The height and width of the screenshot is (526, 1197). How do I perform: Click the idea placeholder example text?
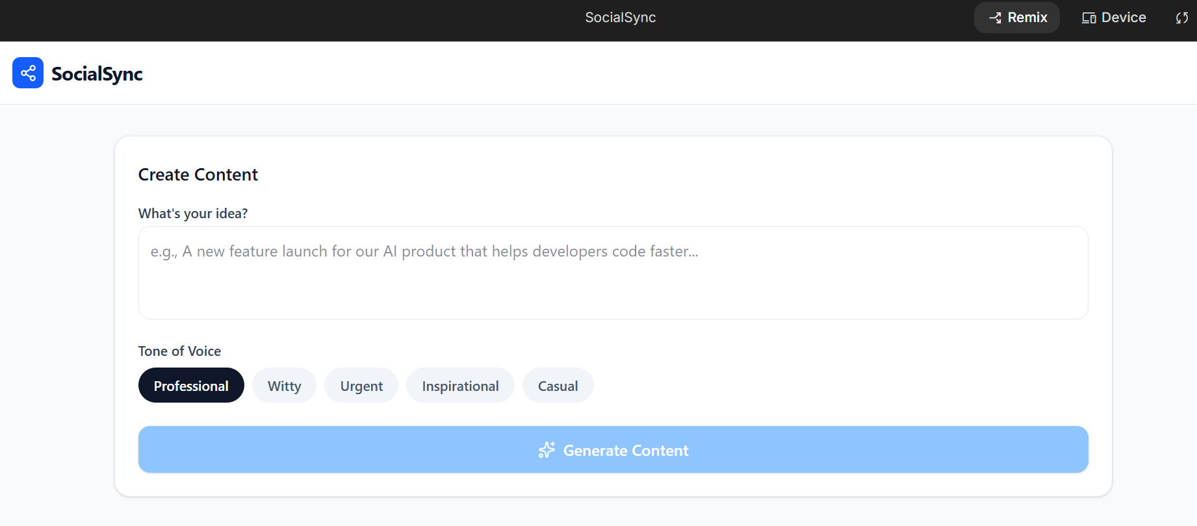click(424, 251)
